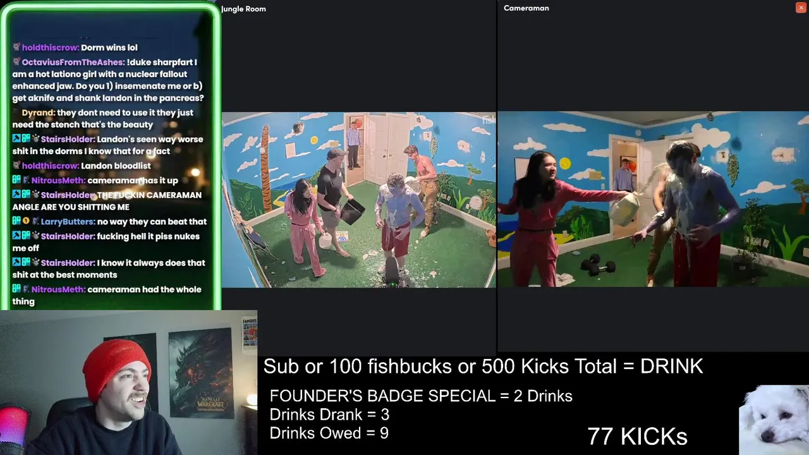Click StairsHolder beside 'I know it always does'
Screen dimensions: 809x455
click(68, 263)
